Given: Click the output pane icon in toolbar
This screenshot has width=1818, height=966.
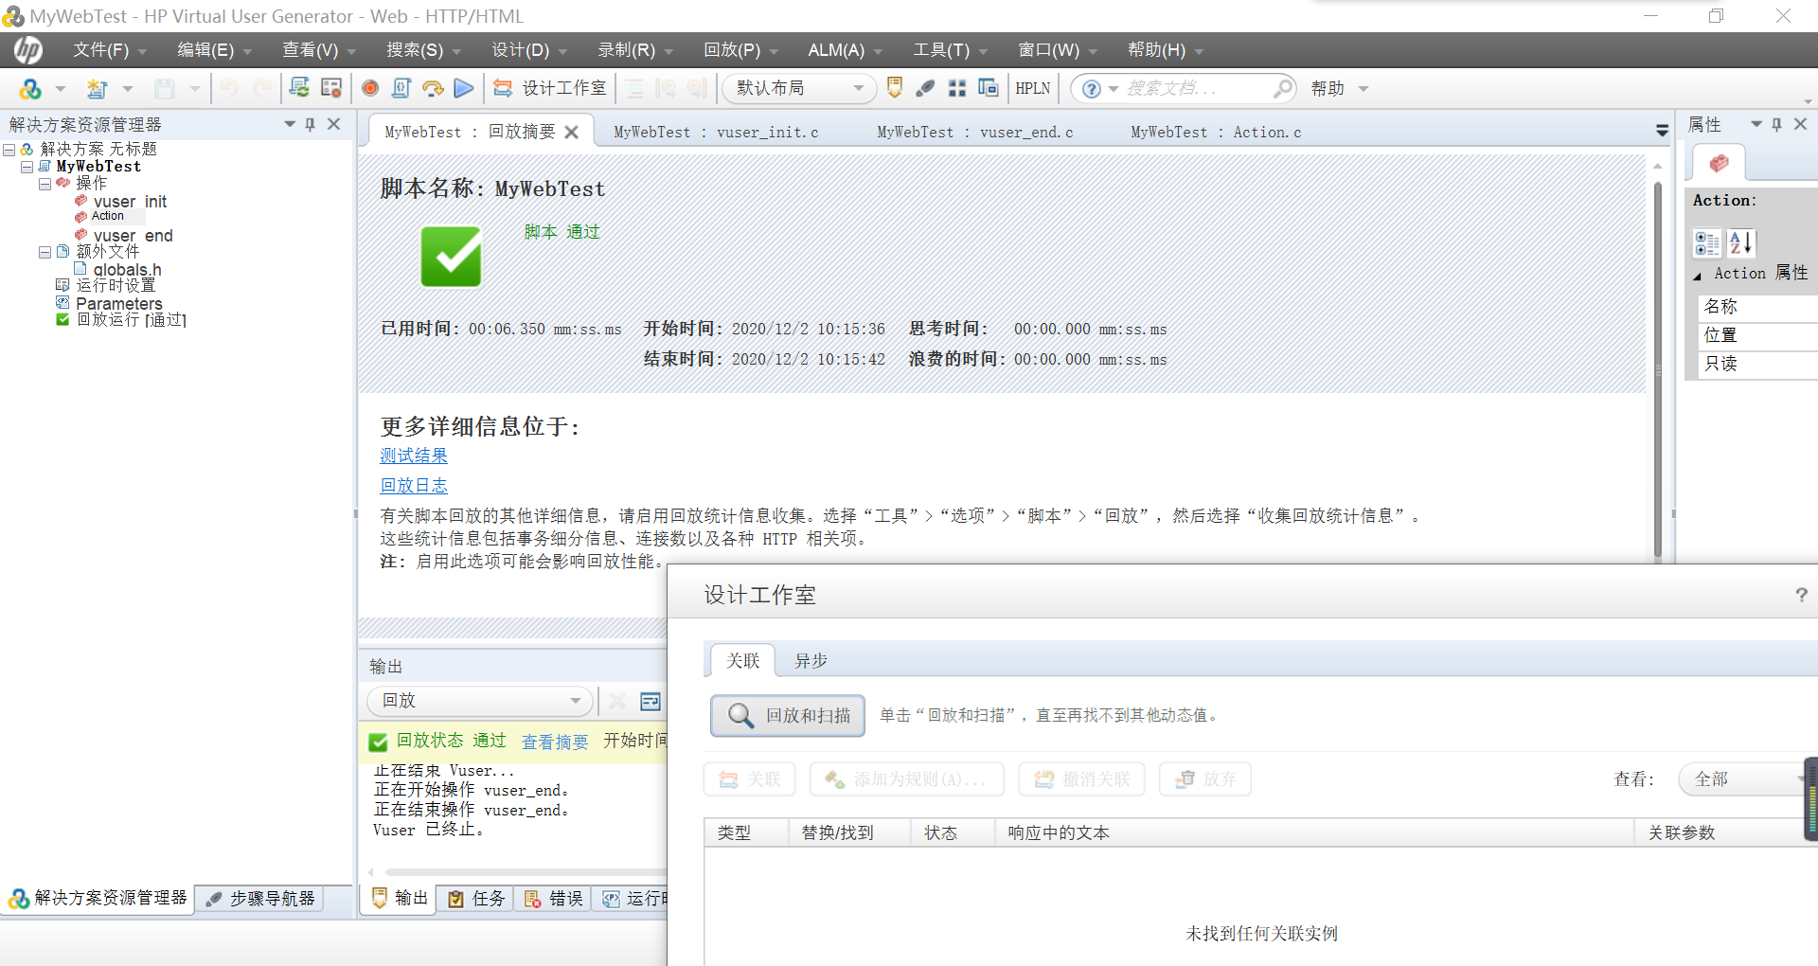Looking at the screenshot, I should point(895,88).
